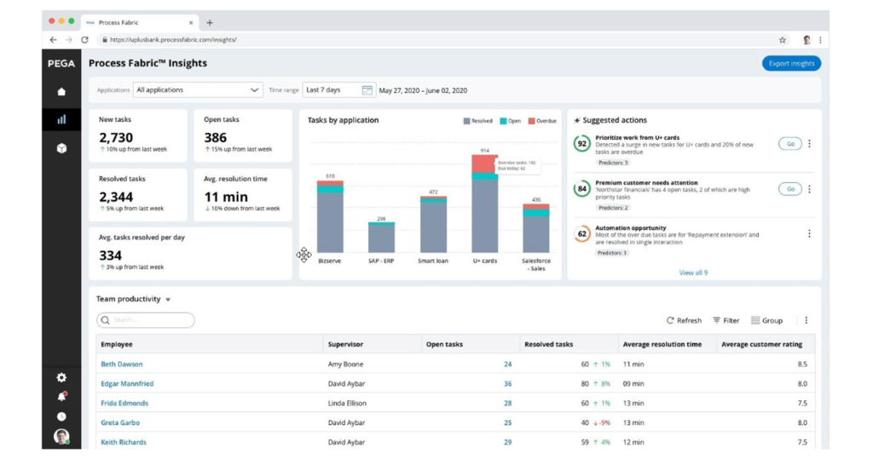Sort by the Open tasks column header

(x=444, y=344)
